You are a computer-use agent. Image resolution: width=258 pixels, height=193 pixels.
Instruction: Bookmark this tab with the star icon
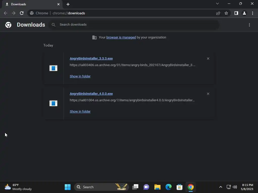pyautogui.click(x=226, y=13)
